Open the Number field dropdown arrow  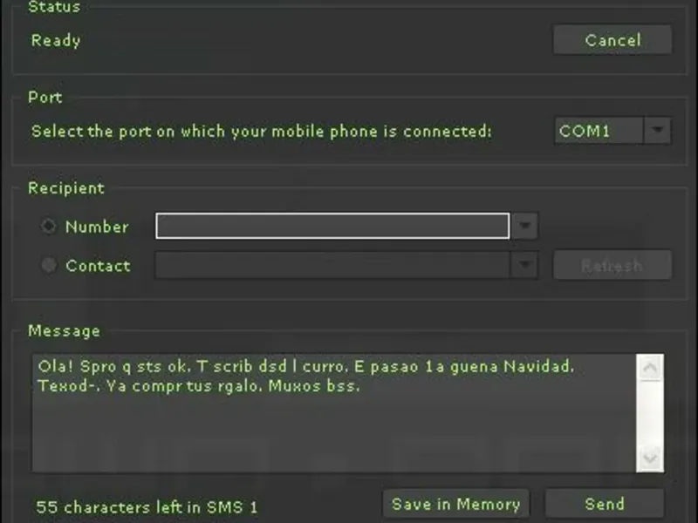pos(523,227)
